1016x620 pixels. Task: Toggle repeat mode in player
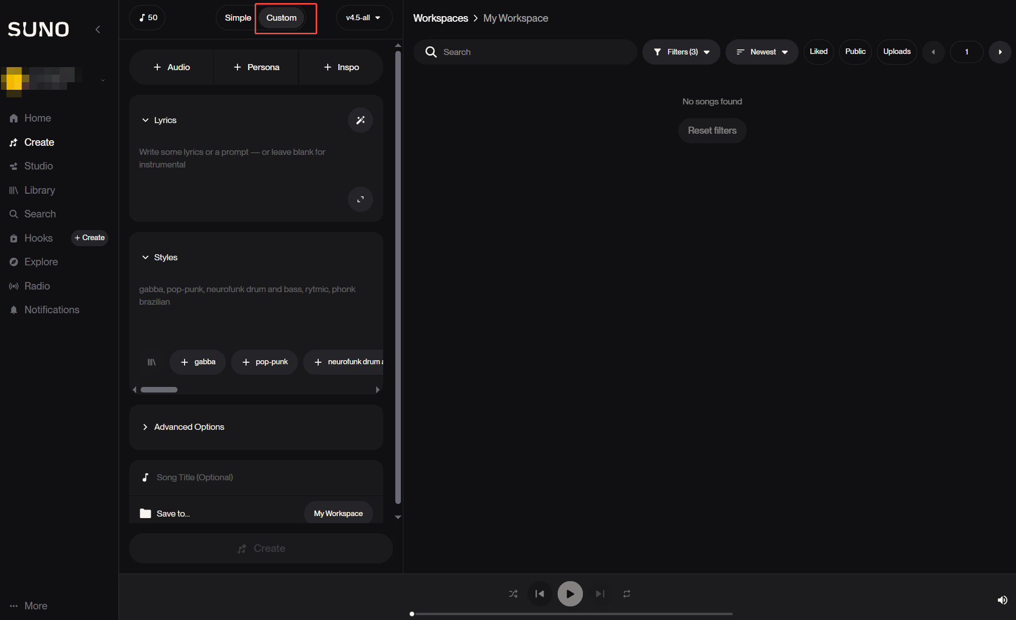pyautogui.click(x=627, y=594)
